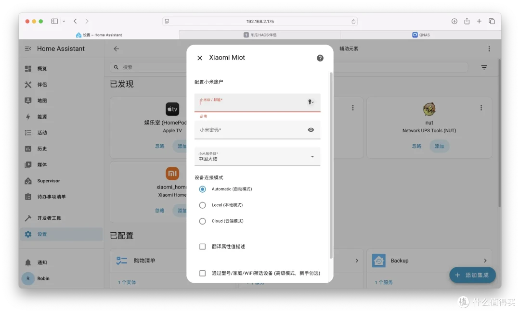Open the password key autofill icon
Image resolution: width=520 pixels, height=313 pixels.
click(311, 102)
